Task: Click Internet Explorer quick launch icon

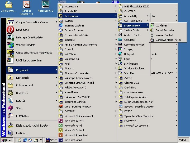Action: coord(25,140)
